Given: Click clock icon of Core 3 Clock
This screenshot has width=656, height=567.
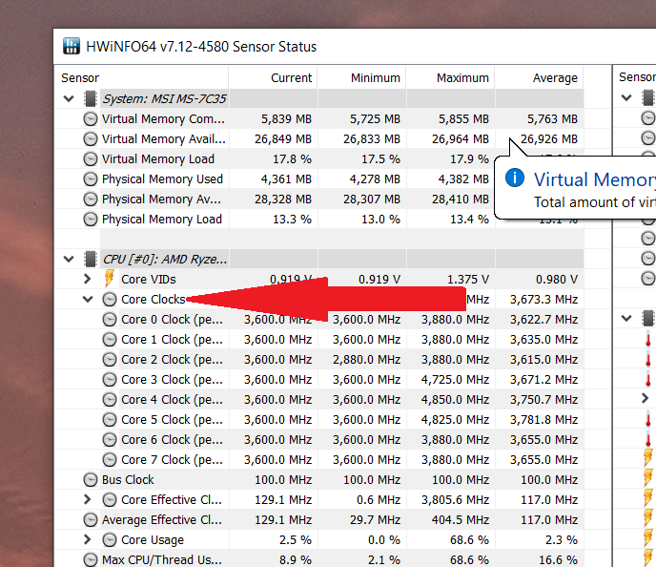Looking at the screenshot, I should [x=110, y=379].
